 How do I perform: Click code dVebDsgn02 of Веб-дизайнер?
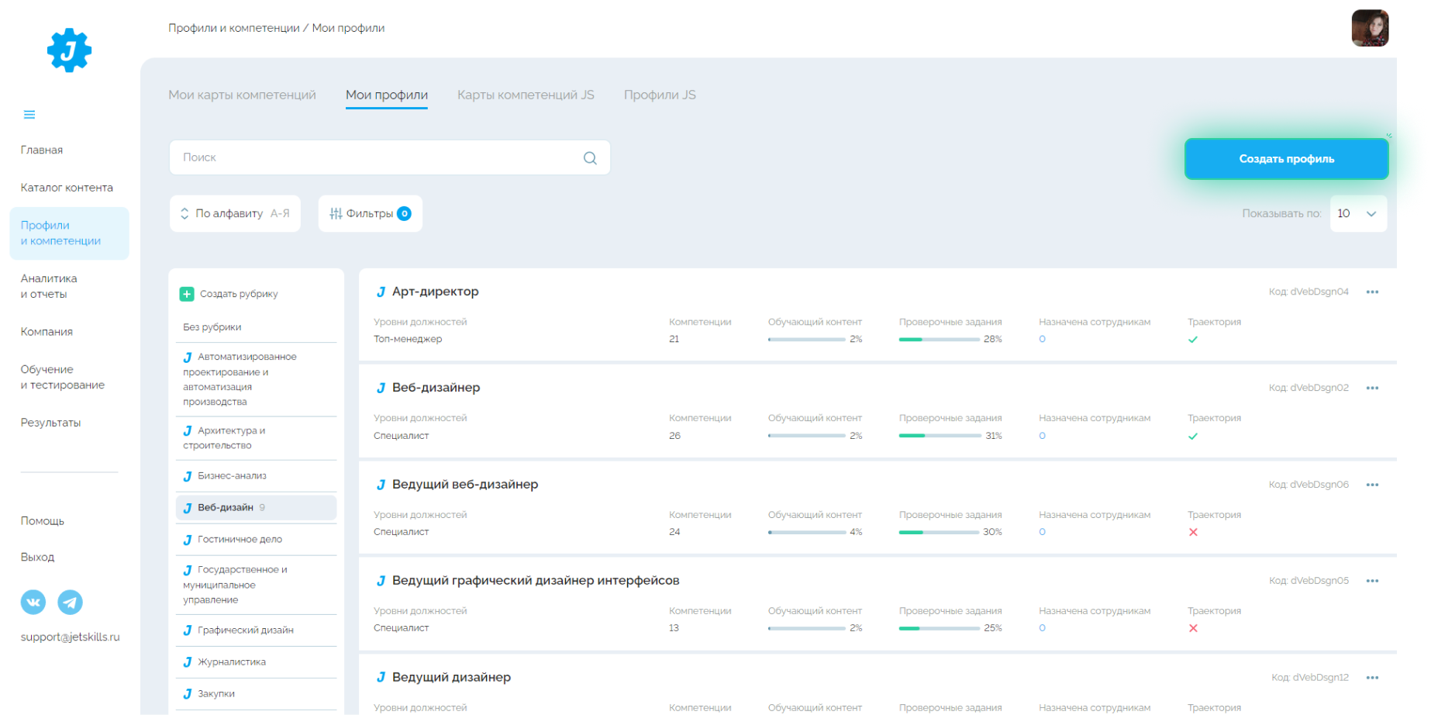pos(1309,388)
